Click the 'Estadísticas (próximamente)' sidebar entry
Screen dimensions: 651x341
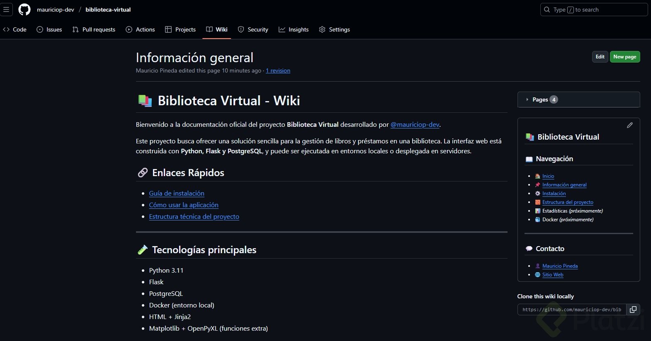[573, 211]
